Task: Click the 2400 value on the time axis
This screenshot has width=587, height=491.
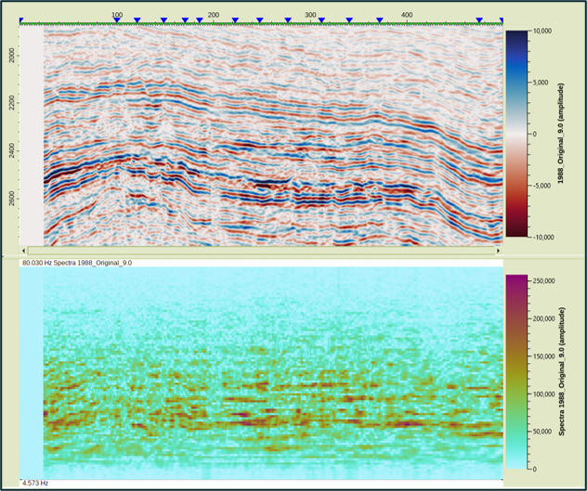Action: click(x=12, y=150)
